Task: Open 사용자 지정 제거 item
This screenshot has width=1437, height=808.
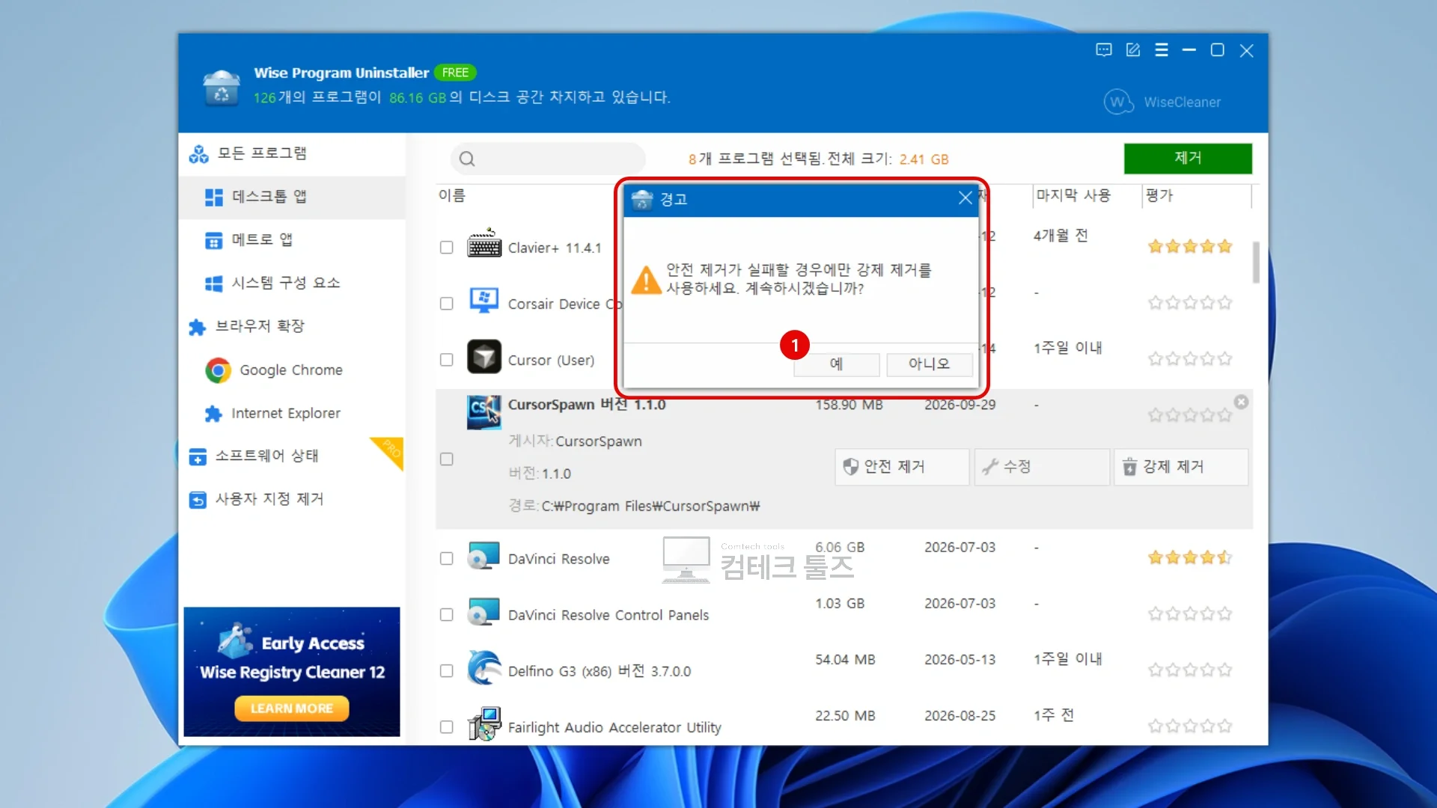Action: coord(292,499)
